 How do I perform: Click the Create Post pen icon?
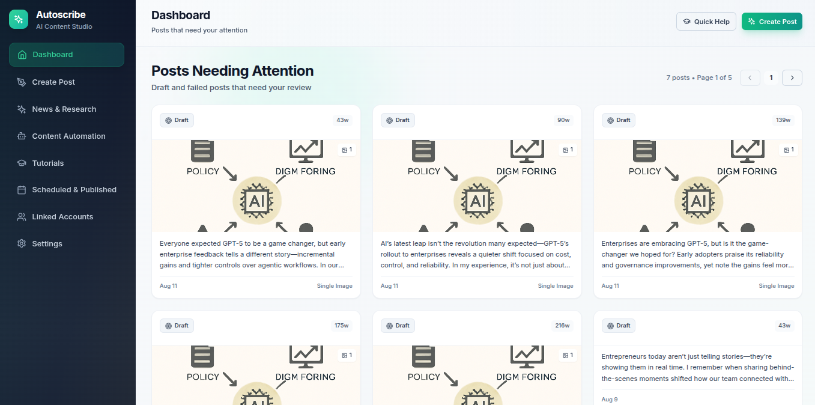click(x=22, y=82)
